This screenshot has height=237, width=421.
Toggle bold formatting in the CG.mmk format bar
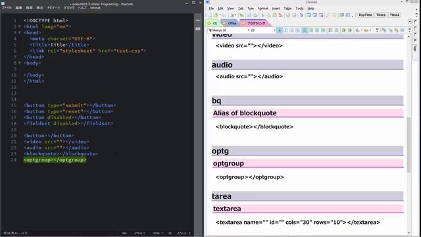coord(280,30)
